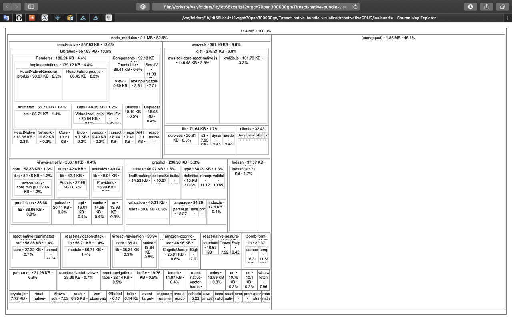Switch to the yellow box pinned tab
This screenshot has width=512, height=320.
[70, 18]
